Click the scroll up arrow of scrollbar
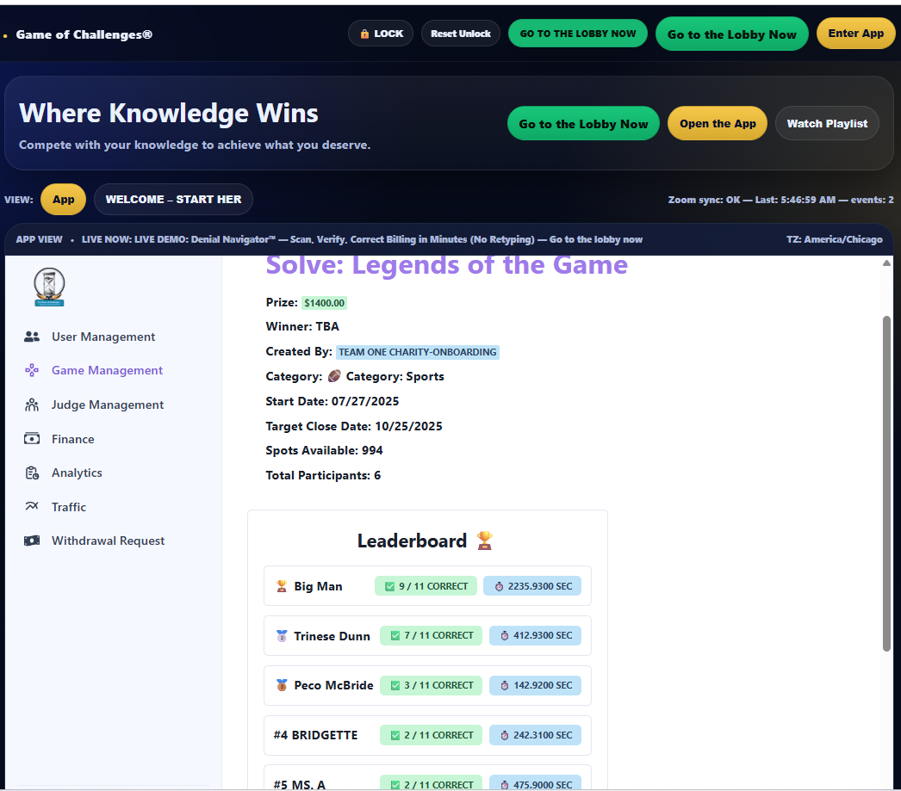This screenshot has width=901, height=791. click(886, 263)
